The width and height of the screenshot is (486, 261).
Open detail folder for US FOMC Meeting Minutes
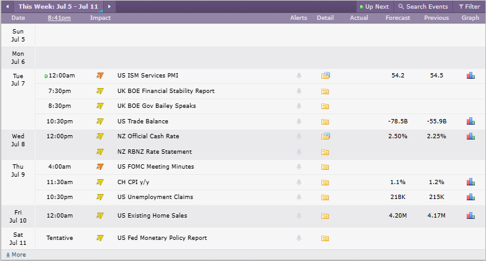click(x=325, y=167)
